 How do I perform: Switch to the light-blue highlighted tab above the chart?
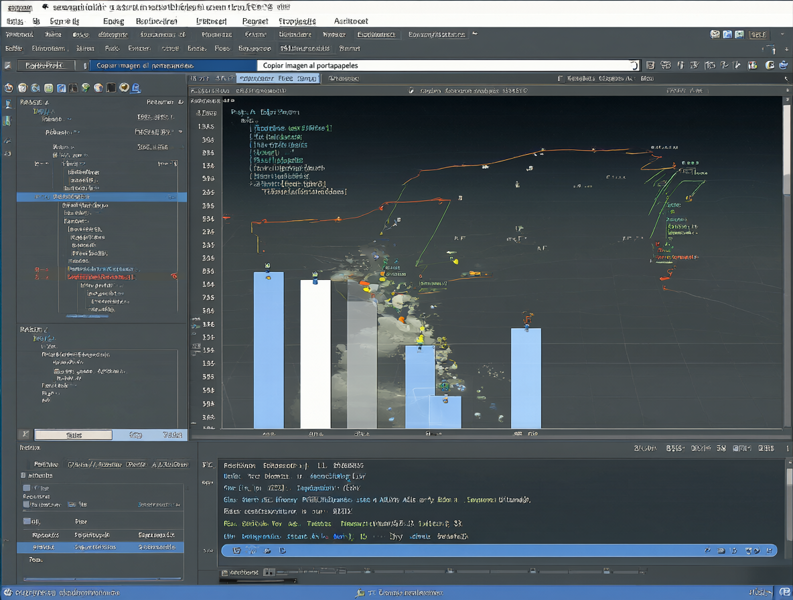tap(278, 78)
